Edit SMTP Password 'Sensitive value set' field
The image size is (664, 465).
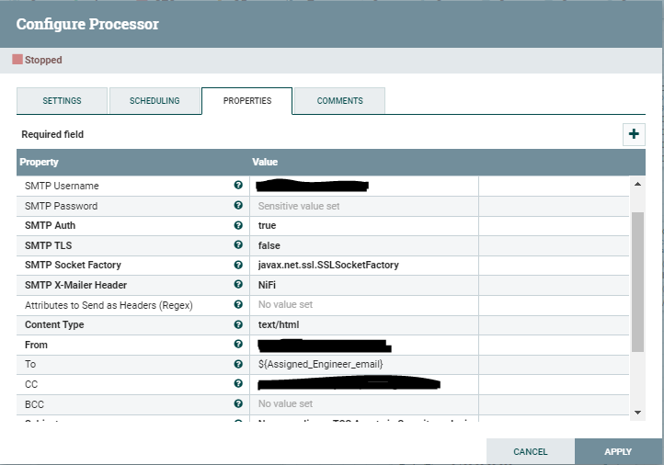(x=364, y=206)
